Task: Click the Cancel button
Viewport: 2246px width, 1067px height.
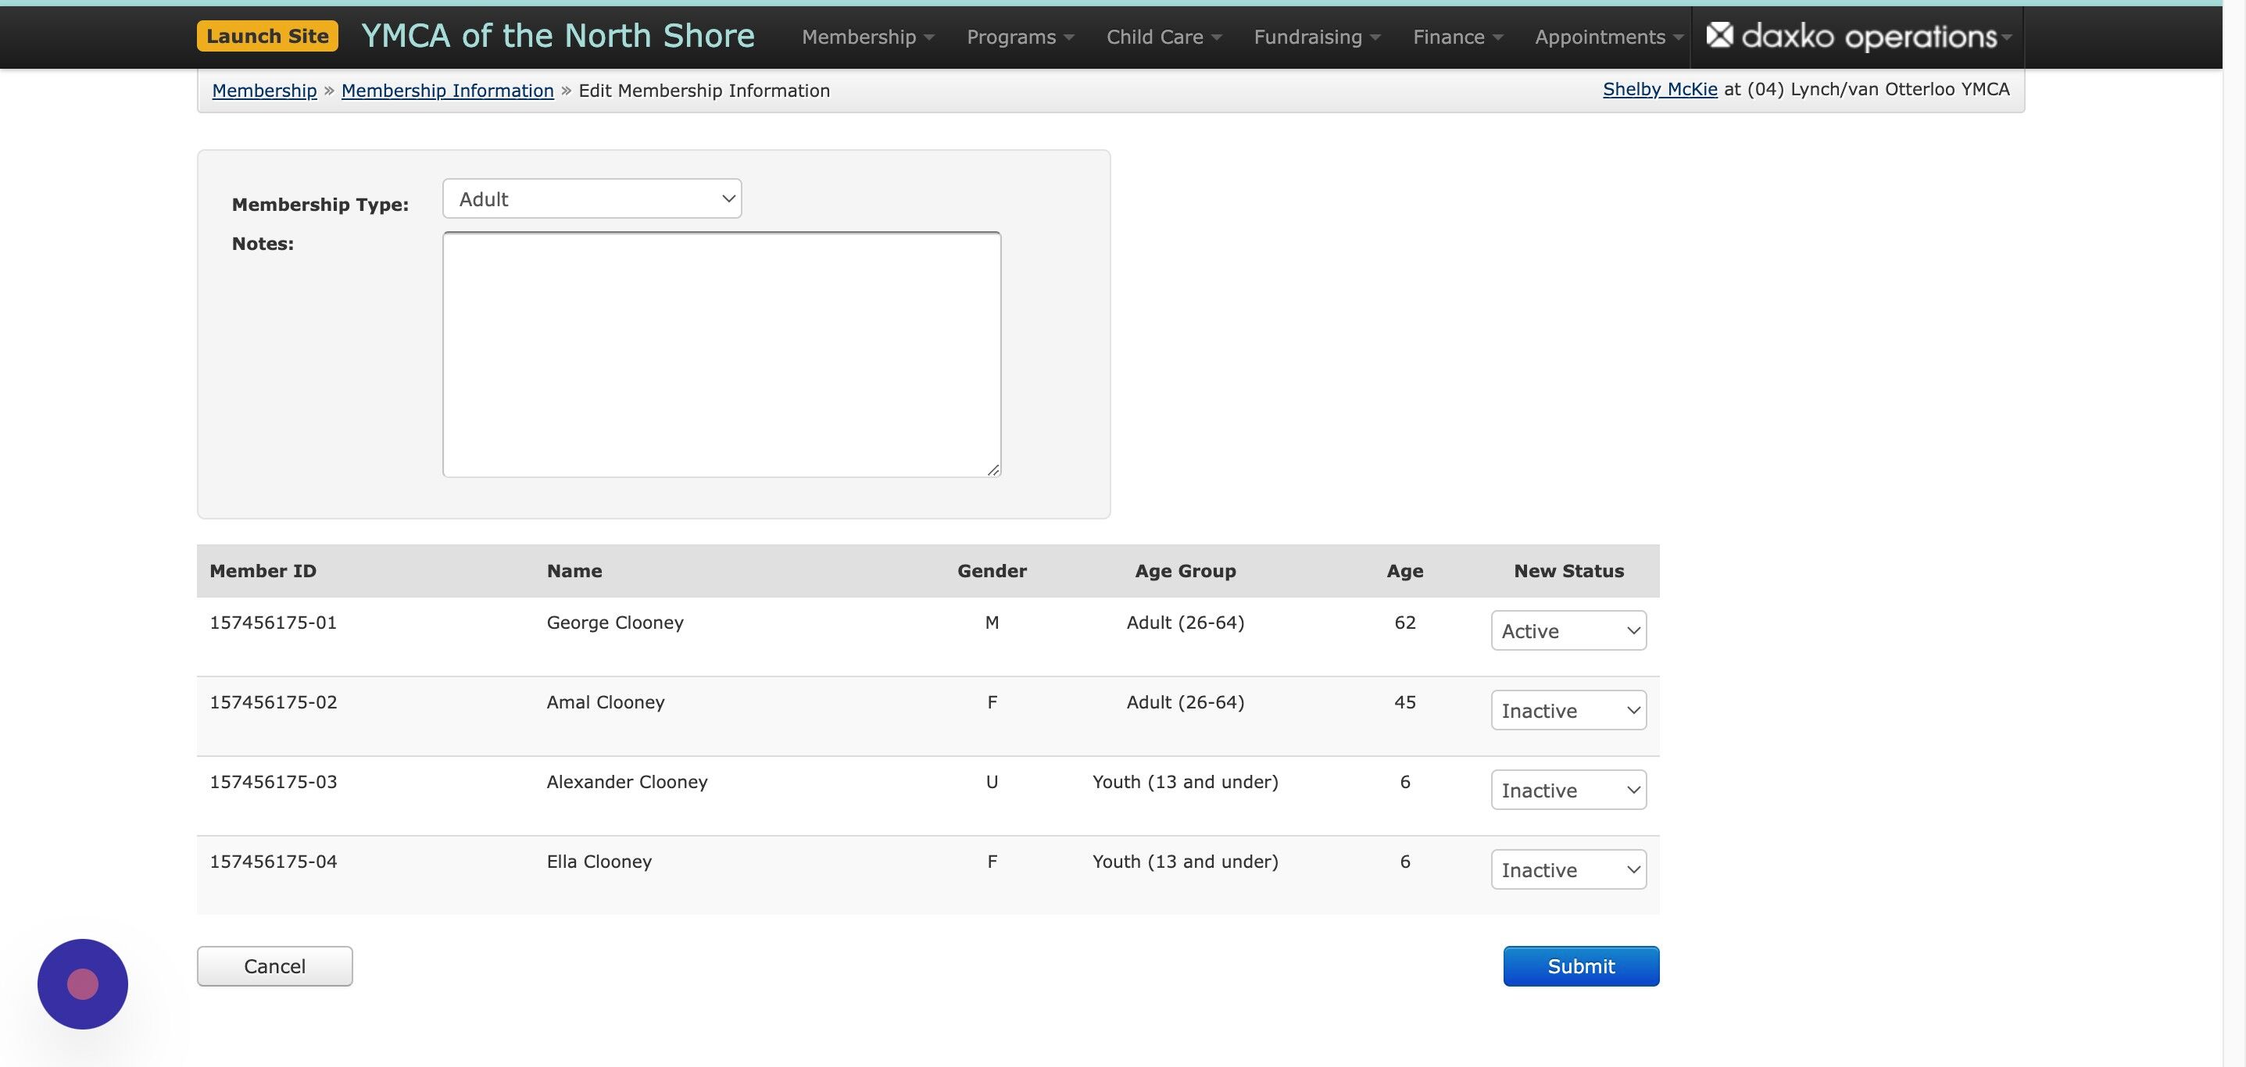Action: click(x=274, y=966)
